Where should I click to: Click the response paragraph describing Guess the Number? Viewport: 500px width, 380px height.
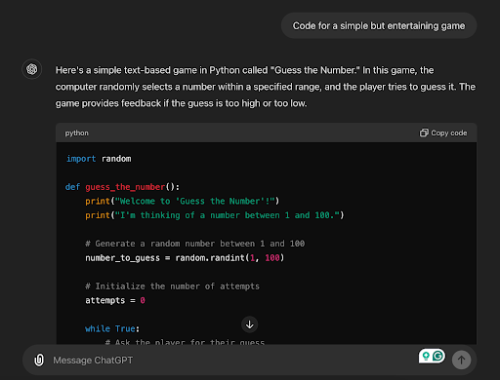(266, 87)
